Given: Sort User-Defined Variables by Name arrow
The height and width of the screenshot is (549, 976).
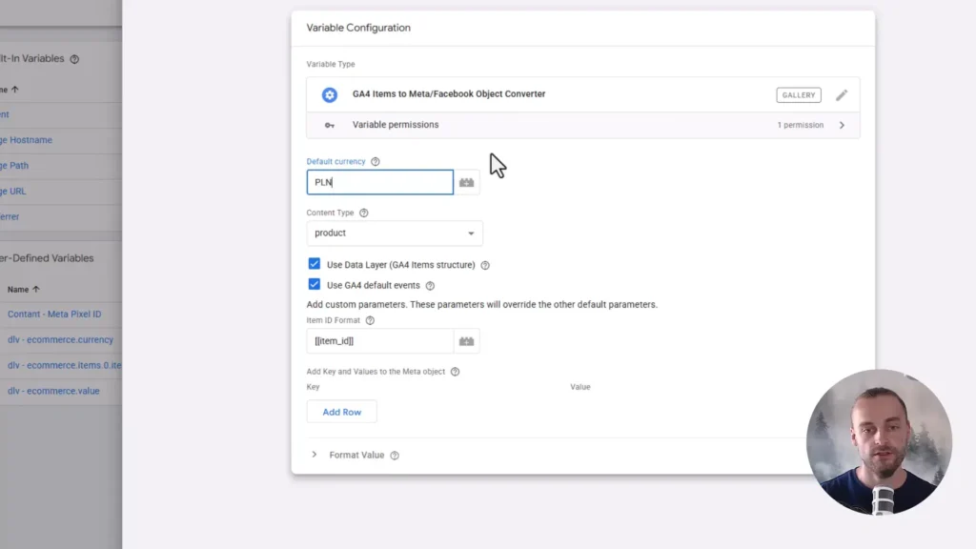Looking at the screenshot, I should coord(36,290).
